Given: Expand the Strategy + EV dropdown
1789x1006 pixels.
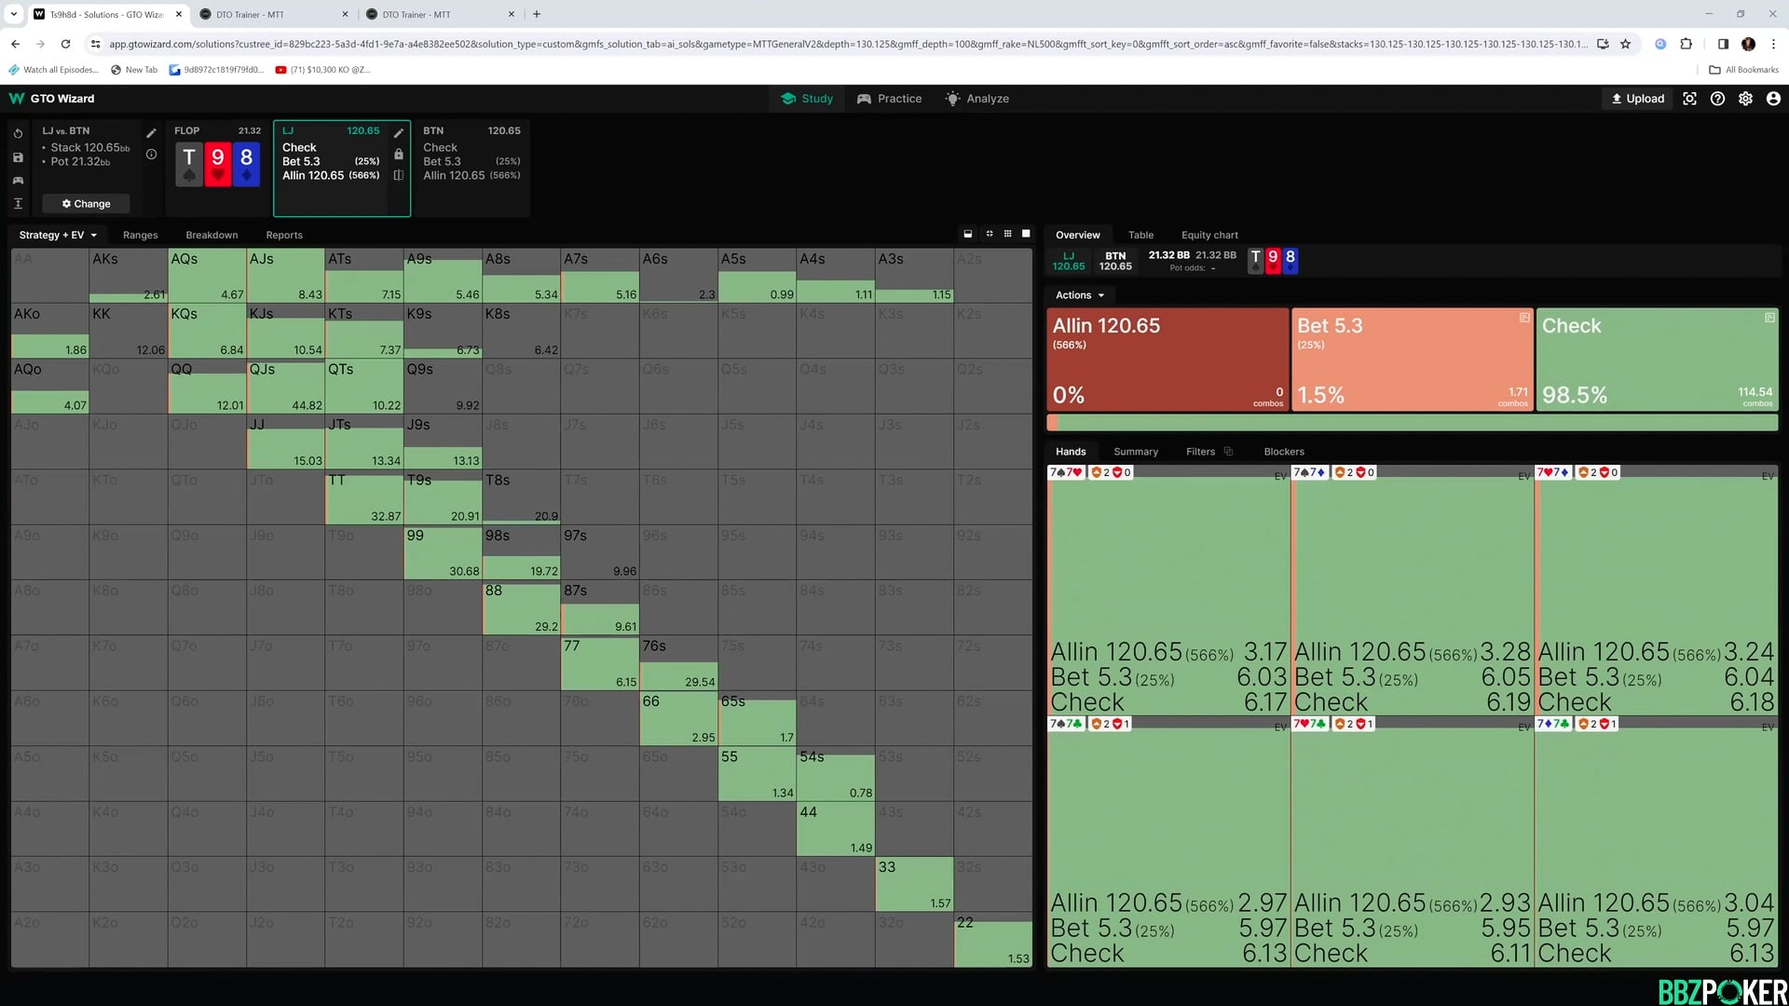Looking at the screenshot, I should tap(58, 235).
